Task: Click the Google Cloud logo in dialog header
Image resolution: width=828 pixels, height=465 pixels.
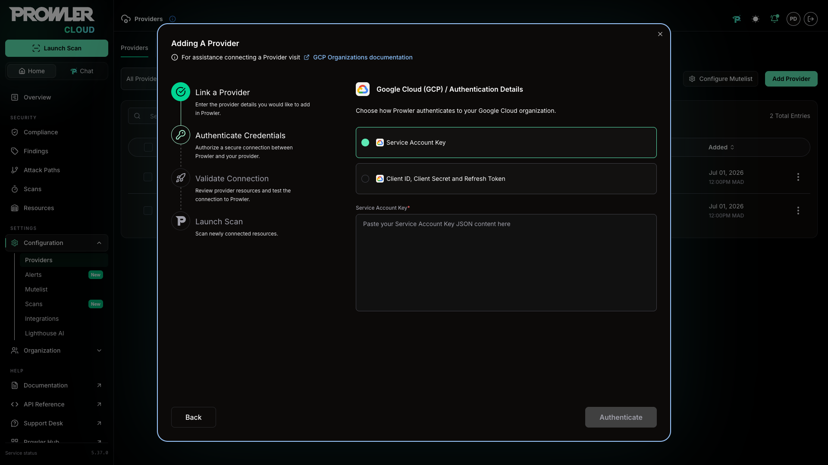Action: coord(363,89)
